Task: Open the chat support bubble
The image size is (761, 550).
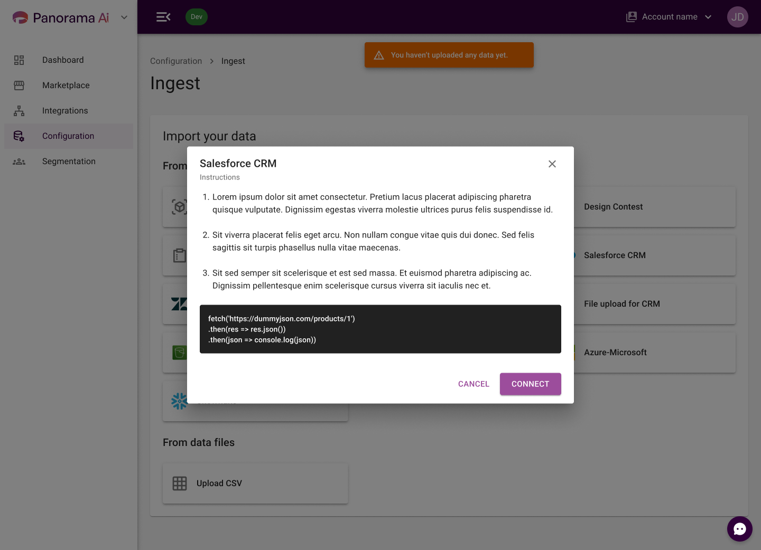Action: coord(739,528)
